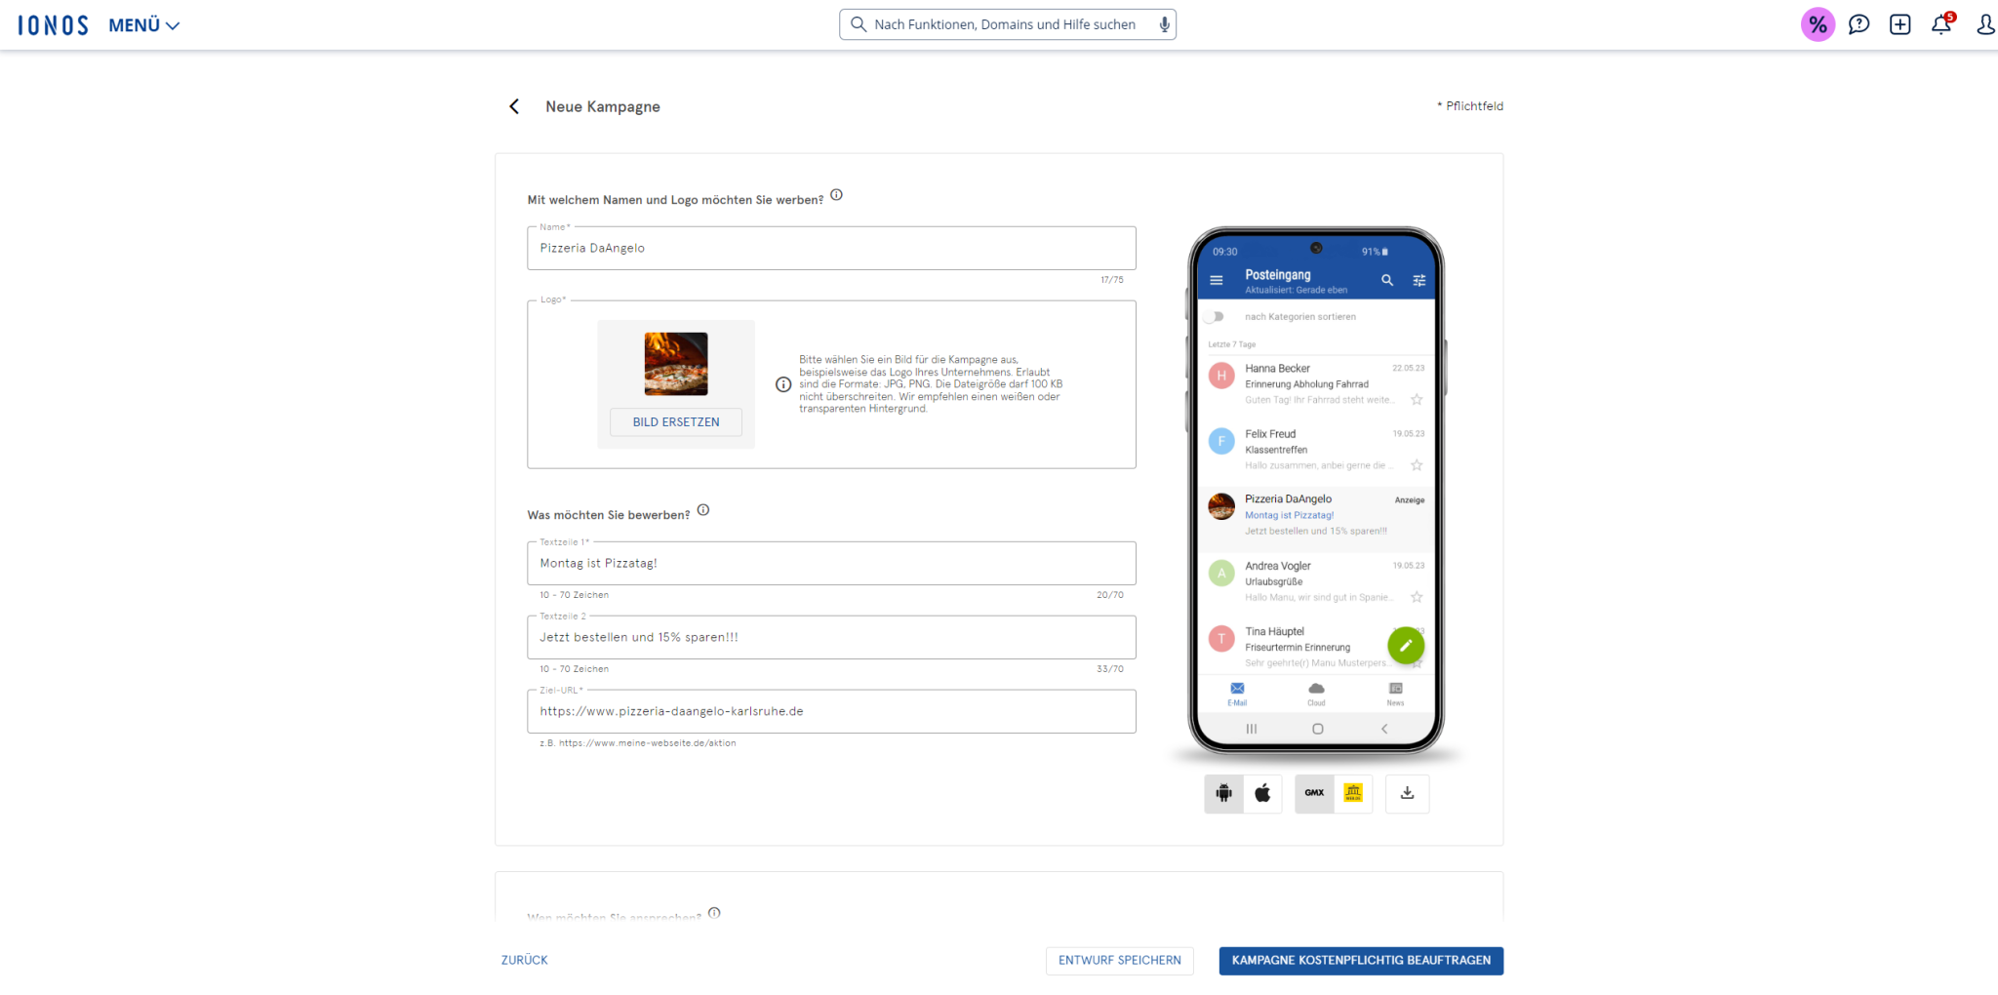
Task: Enable the 'nach Kategorien sortieren' switch in preview
Action: pyautogui.click(x=1216, y=316)
